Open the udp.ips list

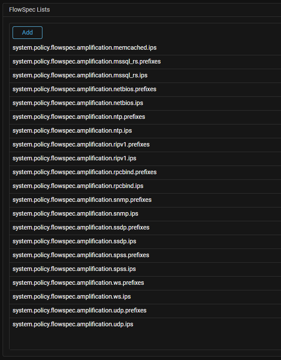coord(73,324)
